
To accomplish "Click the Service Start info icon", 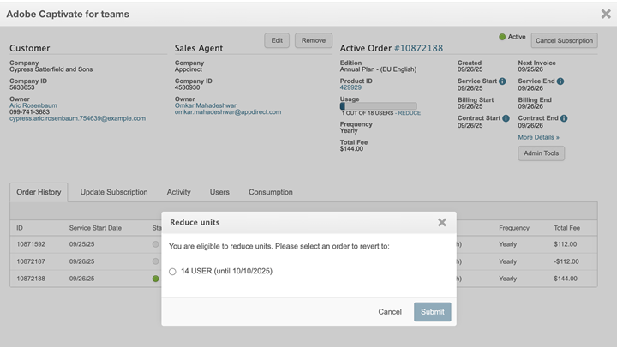I will click(x=502, y=81).
